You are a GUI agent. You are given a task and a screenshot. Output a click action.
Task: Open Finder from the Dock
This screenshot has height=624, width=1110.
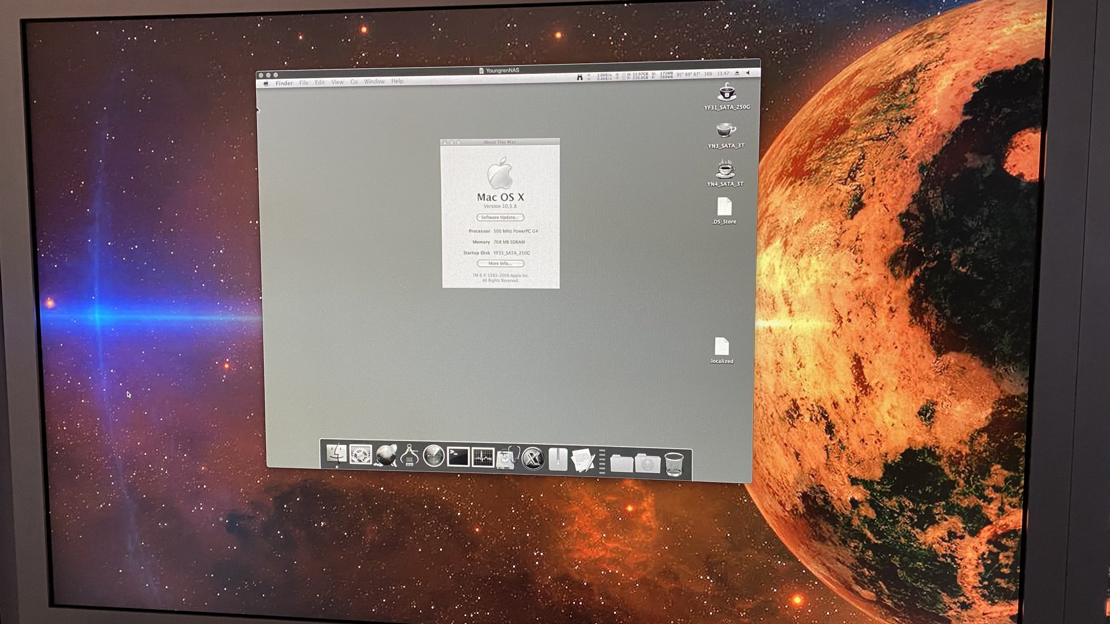(336, 454)
